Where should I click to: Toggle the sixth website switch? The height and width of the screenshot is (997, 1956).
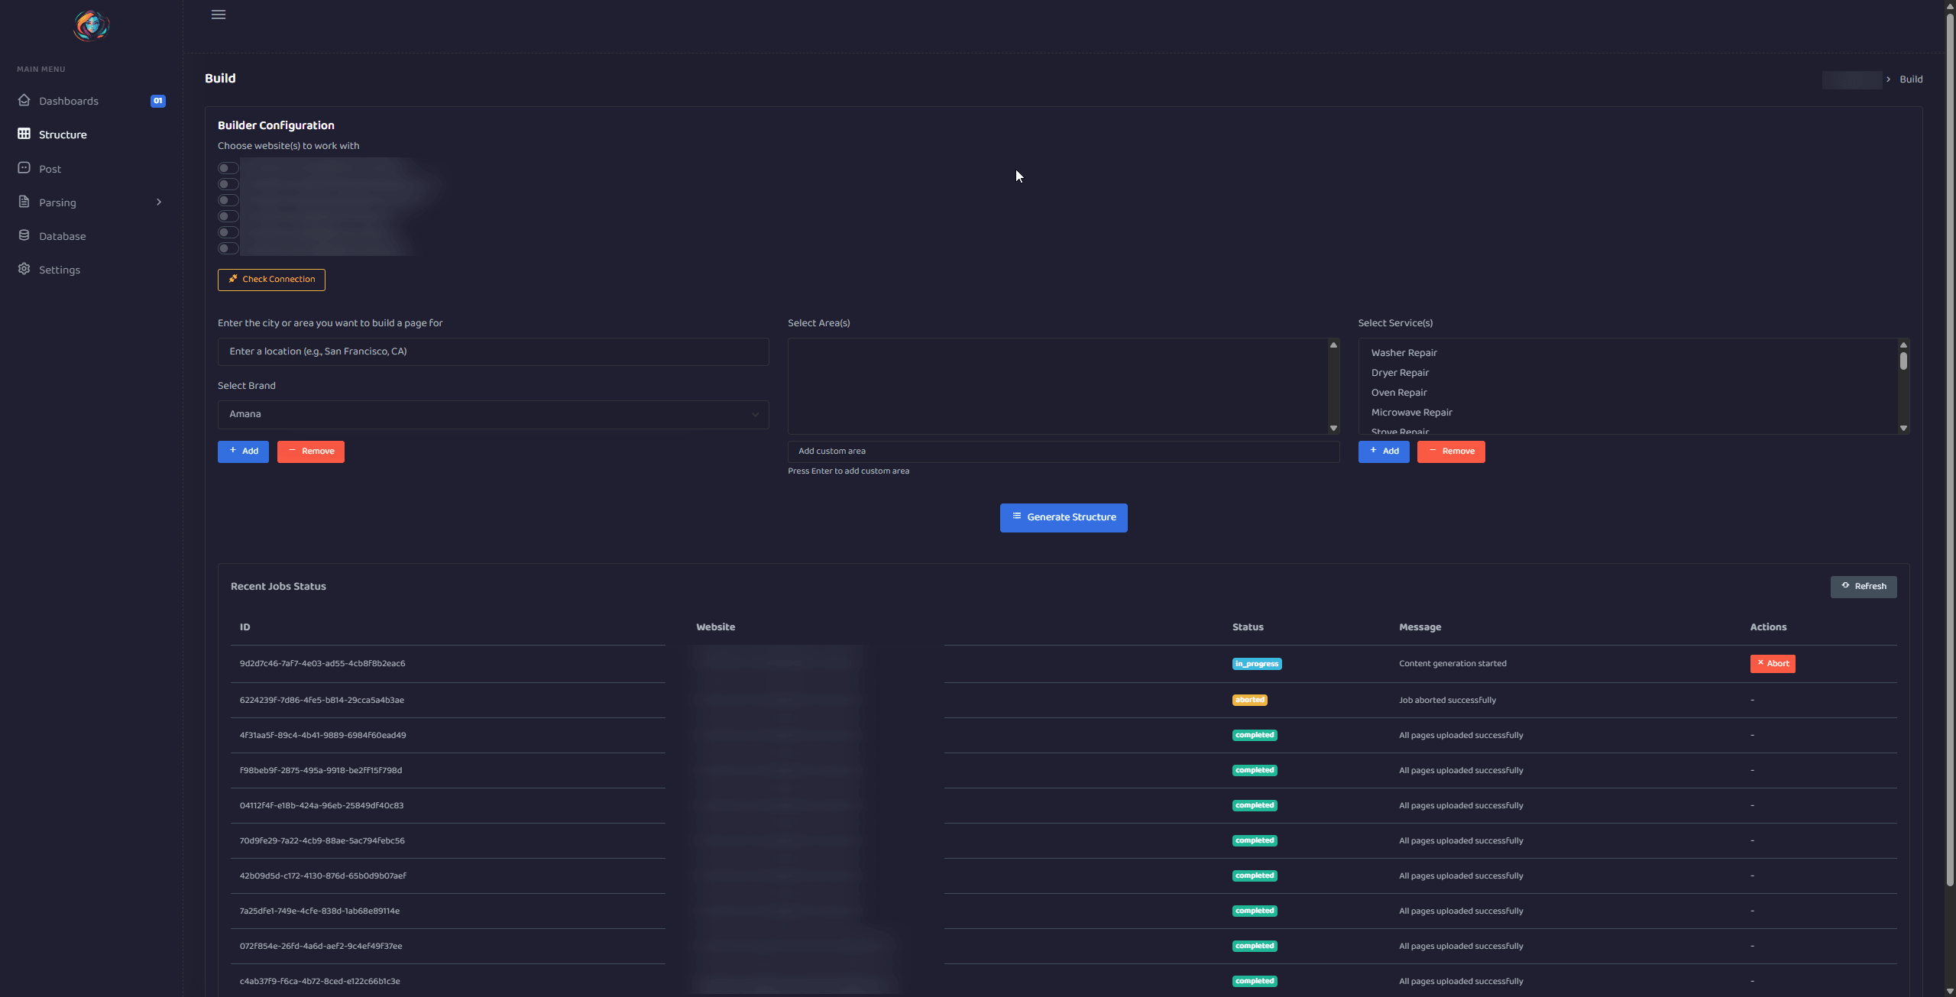click(x=228, y=248)
